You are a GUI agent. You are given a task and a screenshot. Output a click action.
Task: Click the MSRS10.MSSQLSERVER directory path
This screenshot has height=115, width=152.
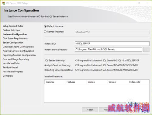(106, 70)
